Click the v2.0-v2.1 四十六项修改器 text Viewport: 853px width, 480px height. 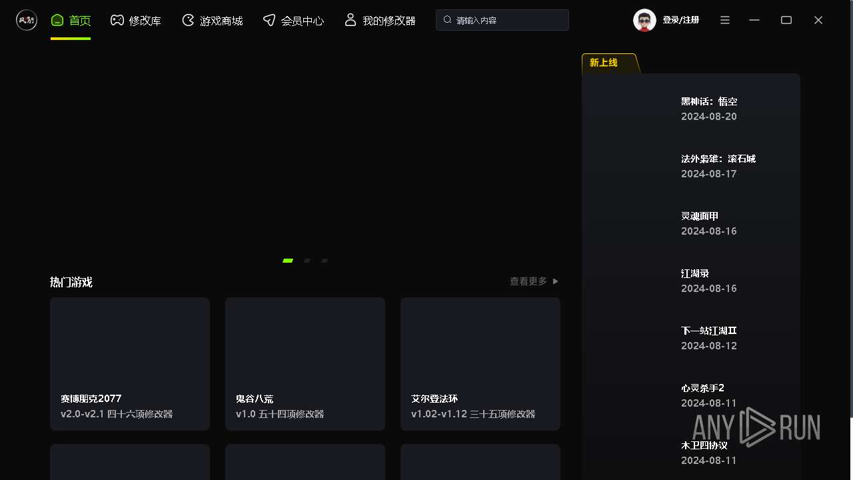click(117, 414)
